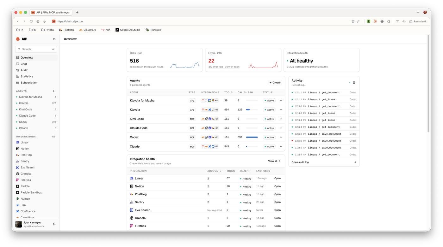Open the Cloudflare bookmark
The width and height of the screenshot is (443, 247).
tap(87, 30)
